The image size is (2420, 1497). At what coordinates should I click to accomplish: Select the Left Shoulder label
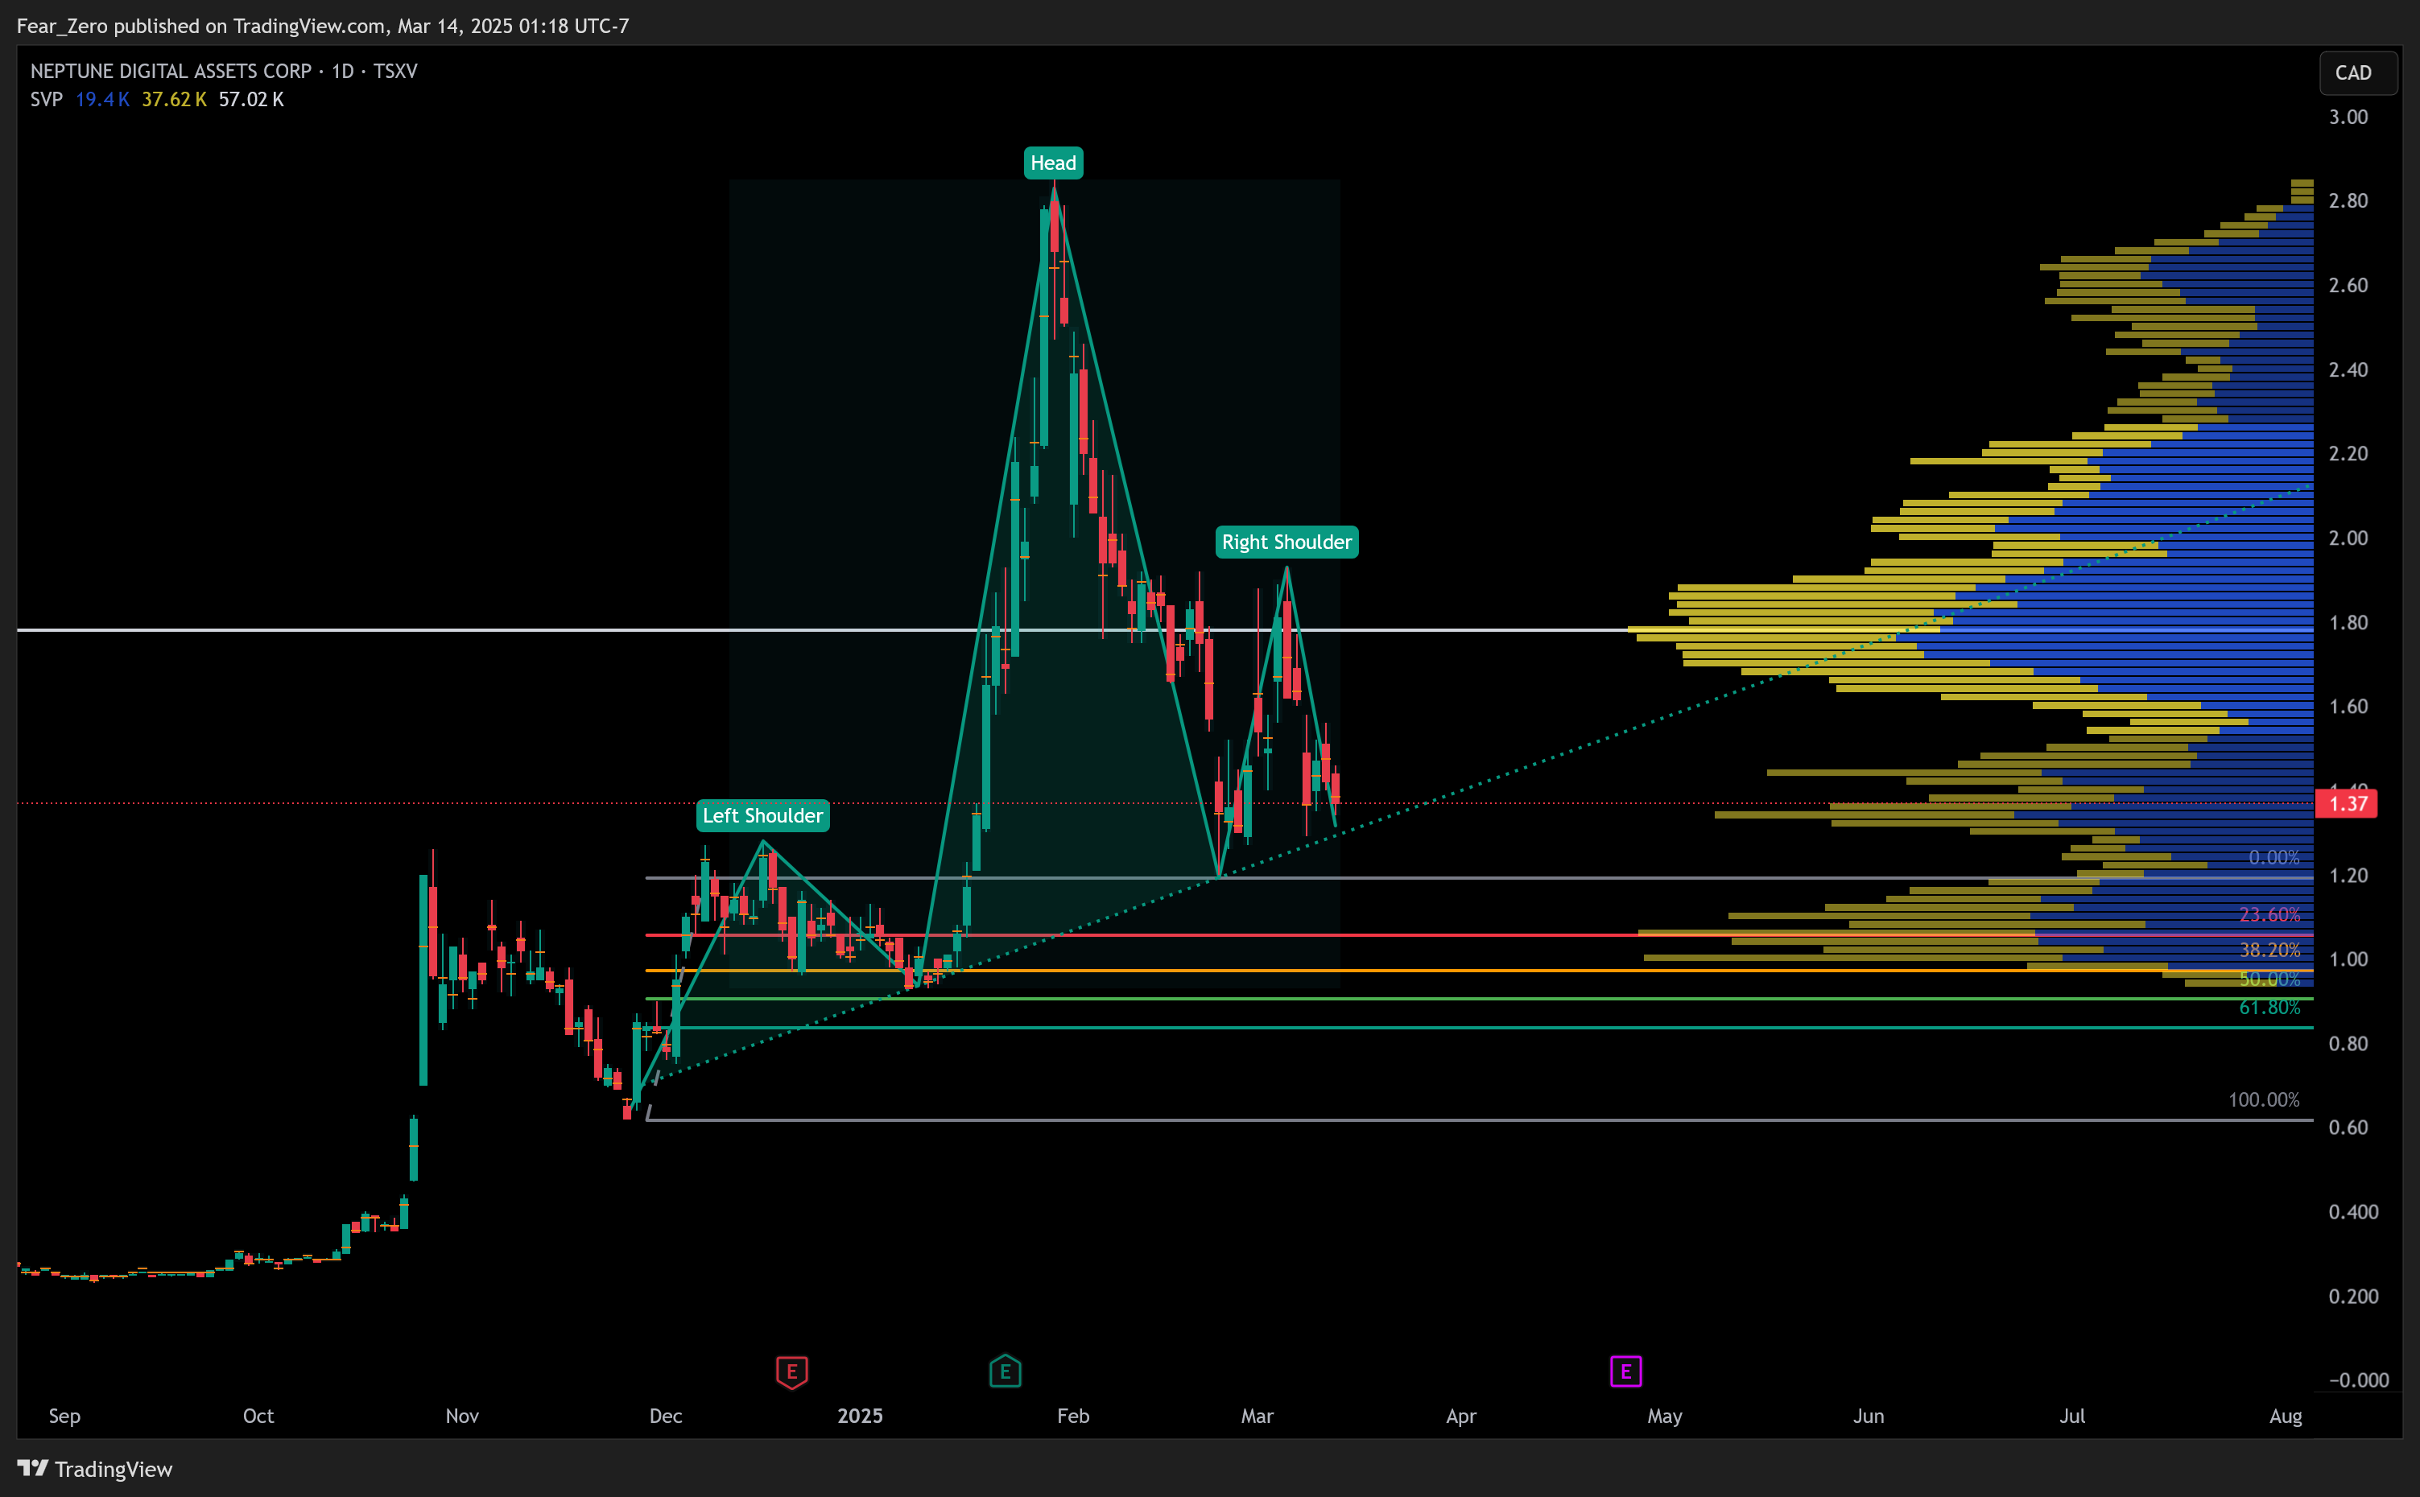tap(762, 816)
